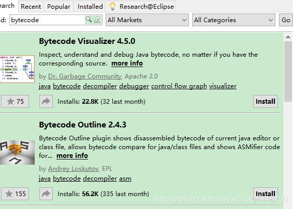Focus the bytecode search input field
The height and width of the screenshot is (209, 293).
(47, 20)
